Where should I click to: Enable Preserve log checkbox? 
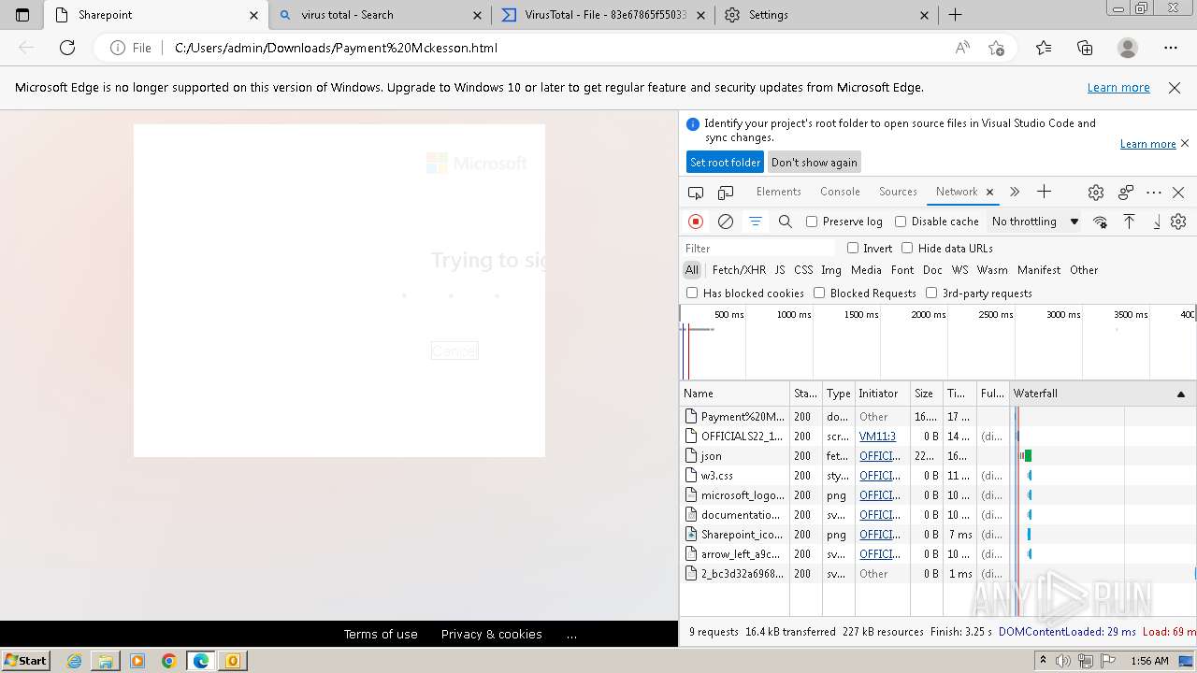tap(812, 222)
